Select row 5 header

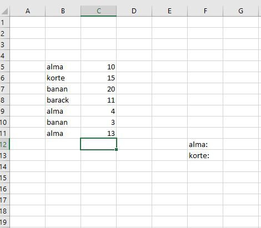pos(4,67)
